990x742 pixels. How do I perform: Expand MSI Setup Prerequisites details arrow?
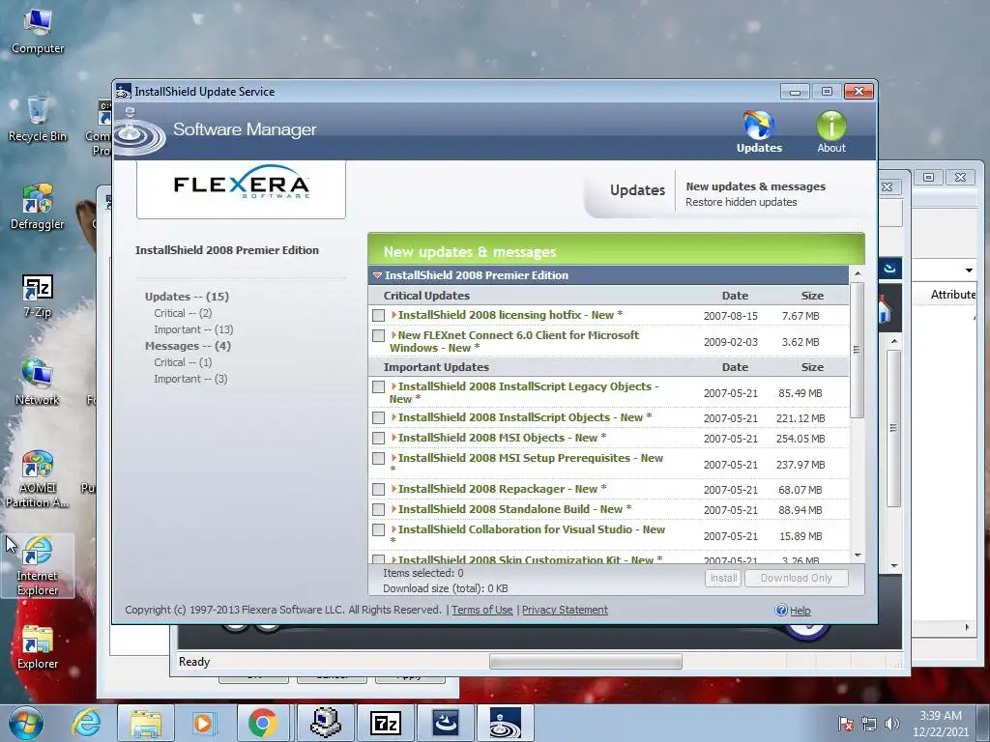pos(393,457)
